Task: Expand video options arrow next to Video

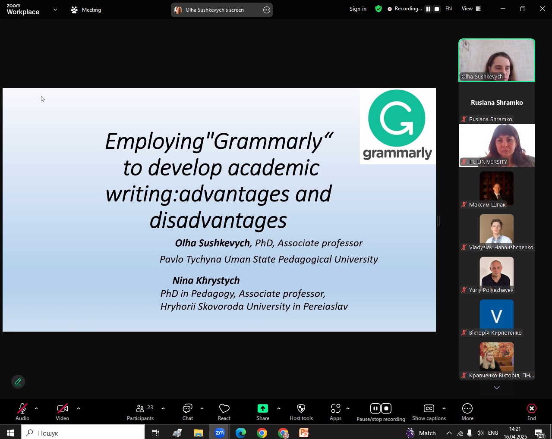Action: click(79, 408)
